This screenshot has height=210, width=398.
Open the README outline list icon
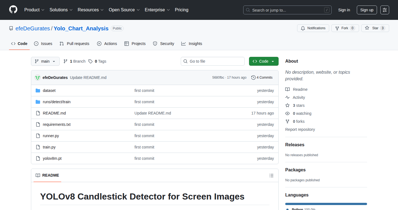[x=271, y=176]
